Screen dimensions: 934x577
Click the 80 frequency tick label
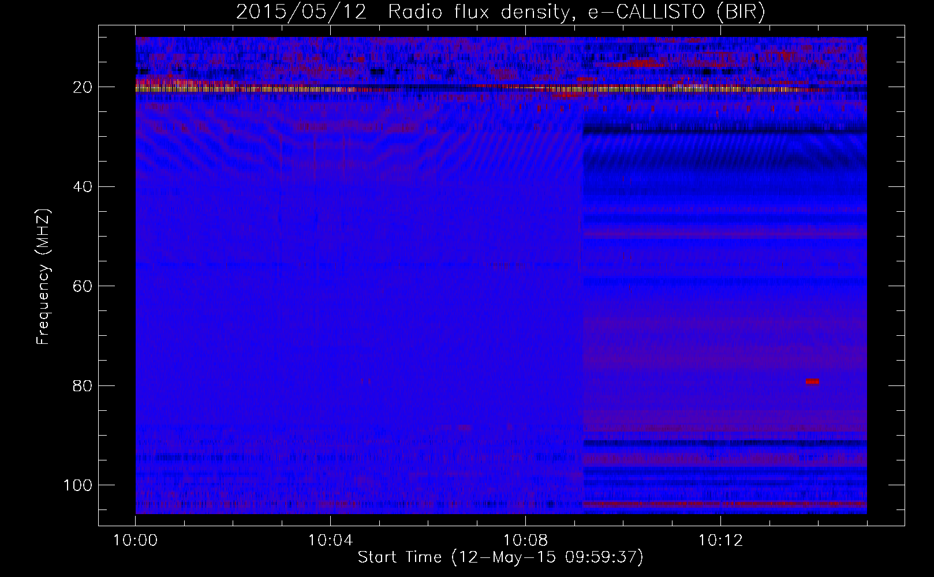(83, 385)
